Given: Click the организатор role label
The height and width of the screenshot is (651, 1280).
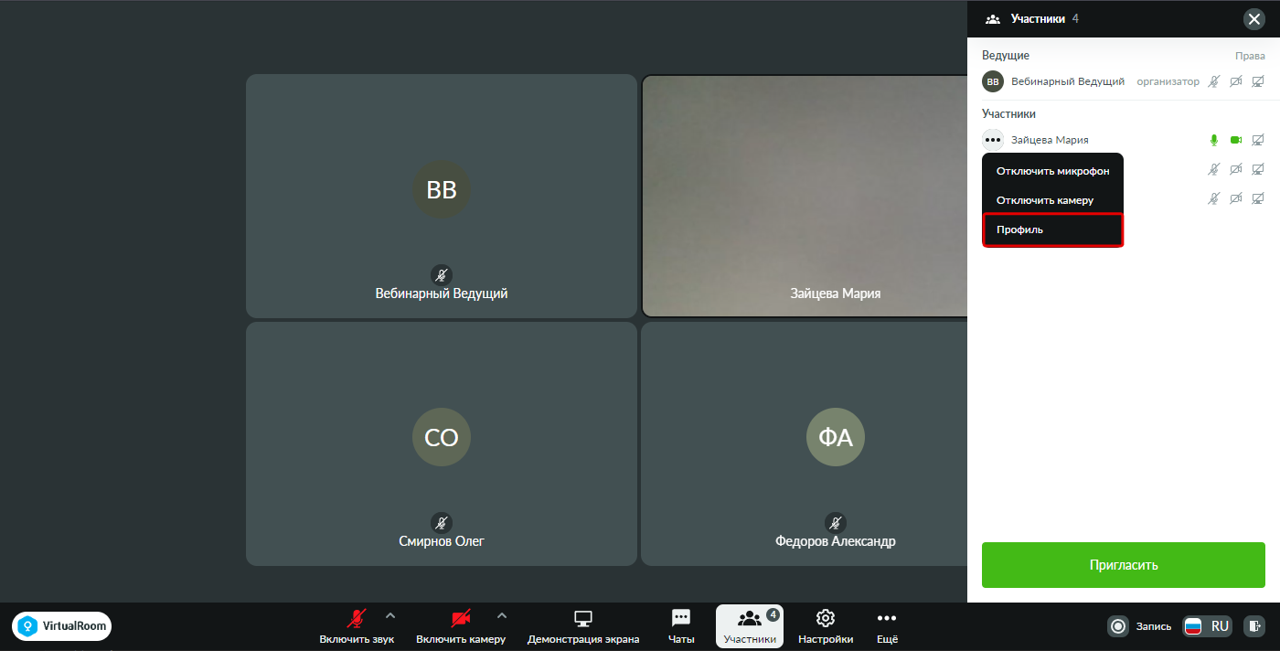Looking at the screenshot, I should pos(1168,81).
